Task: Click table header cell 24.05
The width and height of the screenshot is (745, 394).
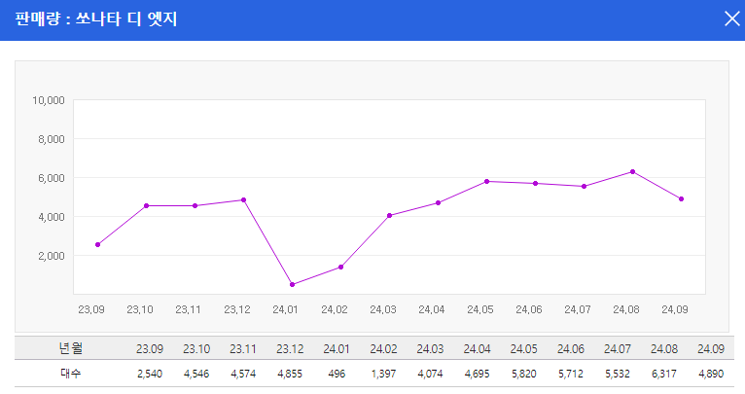Action: [x=523, y=349]
